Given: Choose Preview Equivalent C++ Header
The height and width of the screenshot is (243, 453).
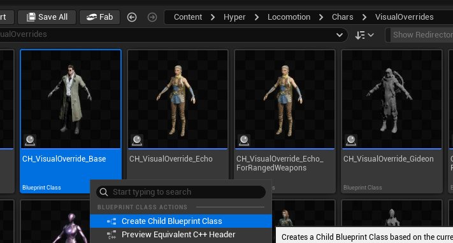Looking at the screenshot, I should point(181,234).
